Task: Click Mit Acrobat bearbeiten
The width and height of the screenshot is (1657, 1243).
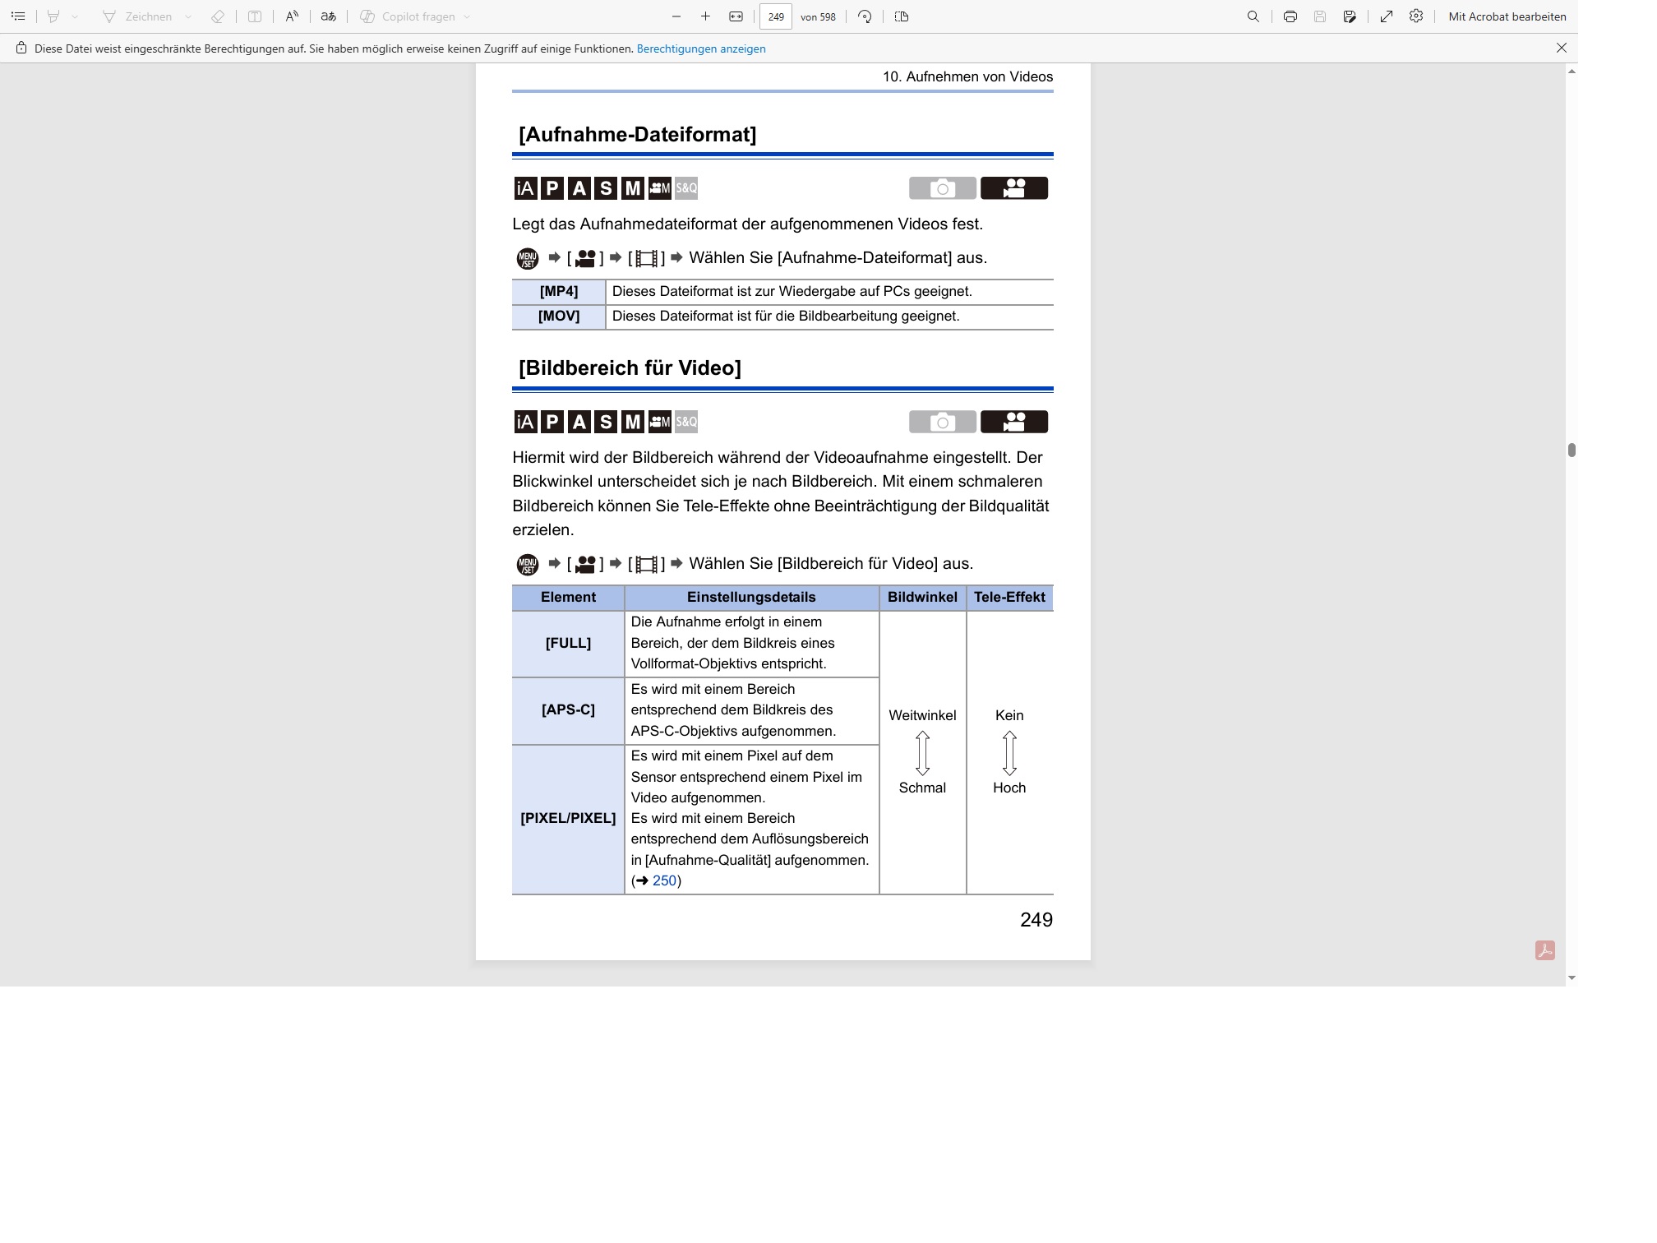Action: tap(1507, 16)
